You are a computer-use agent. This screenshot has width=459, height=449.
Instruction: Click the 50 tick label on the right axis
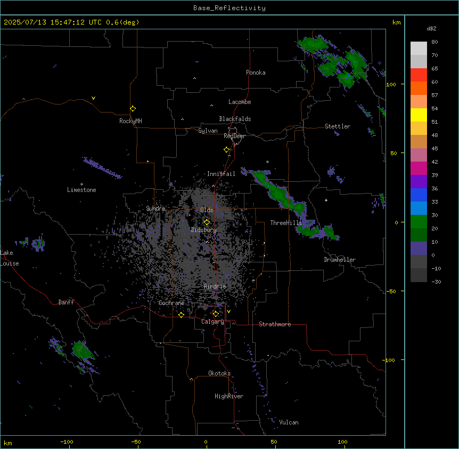[394, 153]
